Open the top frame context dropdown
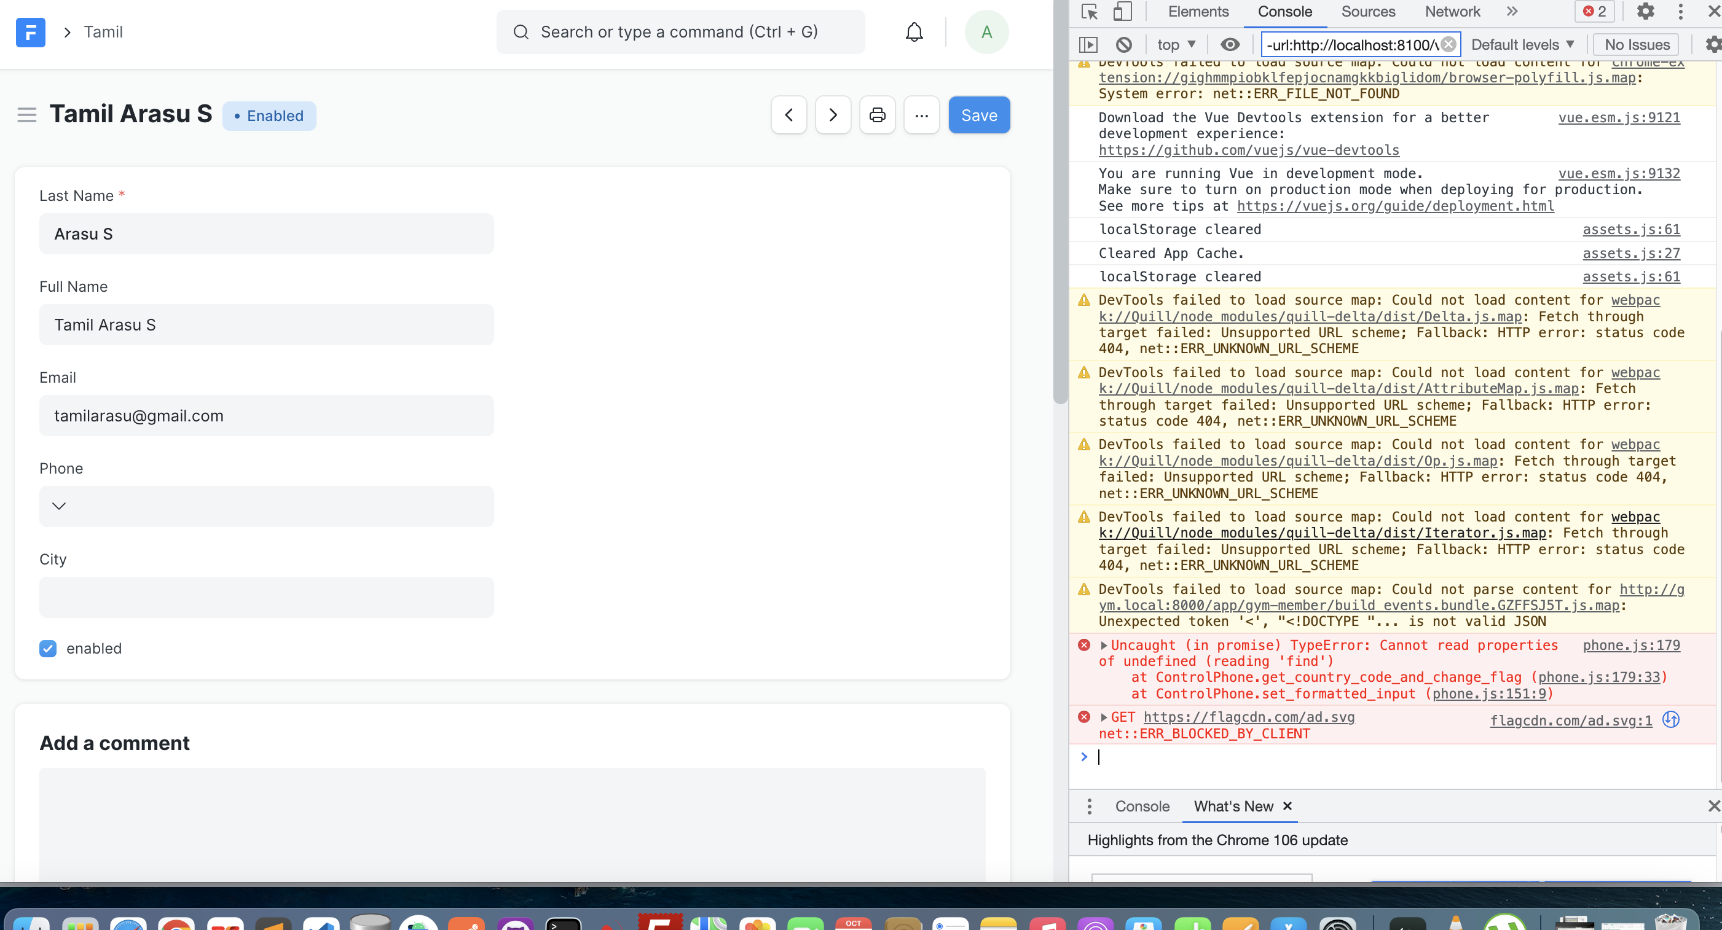This screenshot has height=930, width=1722. 1176,44
